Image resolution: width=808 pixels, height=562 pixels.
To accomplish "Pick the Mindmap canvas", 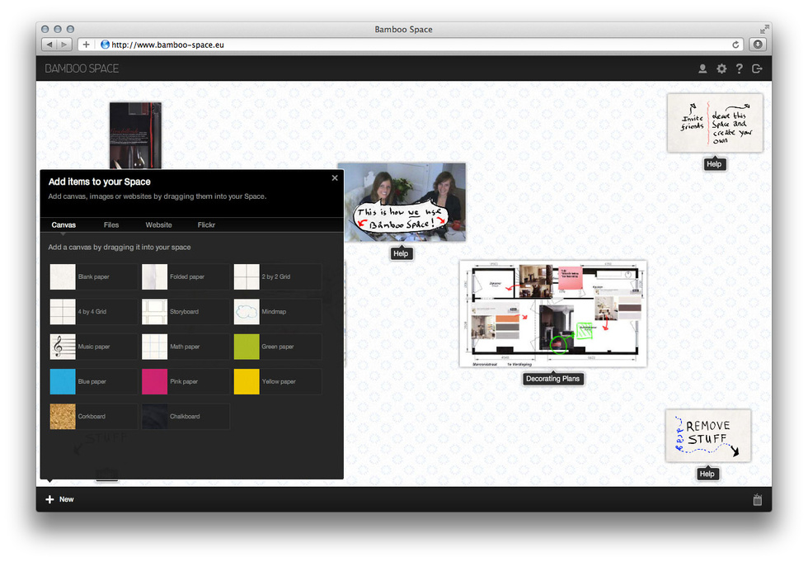I will coord(277,312).
